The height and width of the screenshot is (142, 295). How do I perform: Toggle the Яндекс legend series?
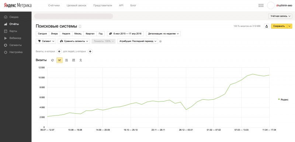coord(283,100)
